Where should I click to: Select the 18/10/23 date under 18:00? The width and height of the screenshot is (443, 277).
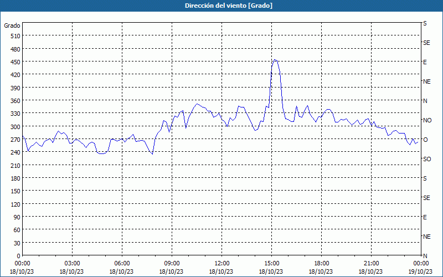(321, 271)
